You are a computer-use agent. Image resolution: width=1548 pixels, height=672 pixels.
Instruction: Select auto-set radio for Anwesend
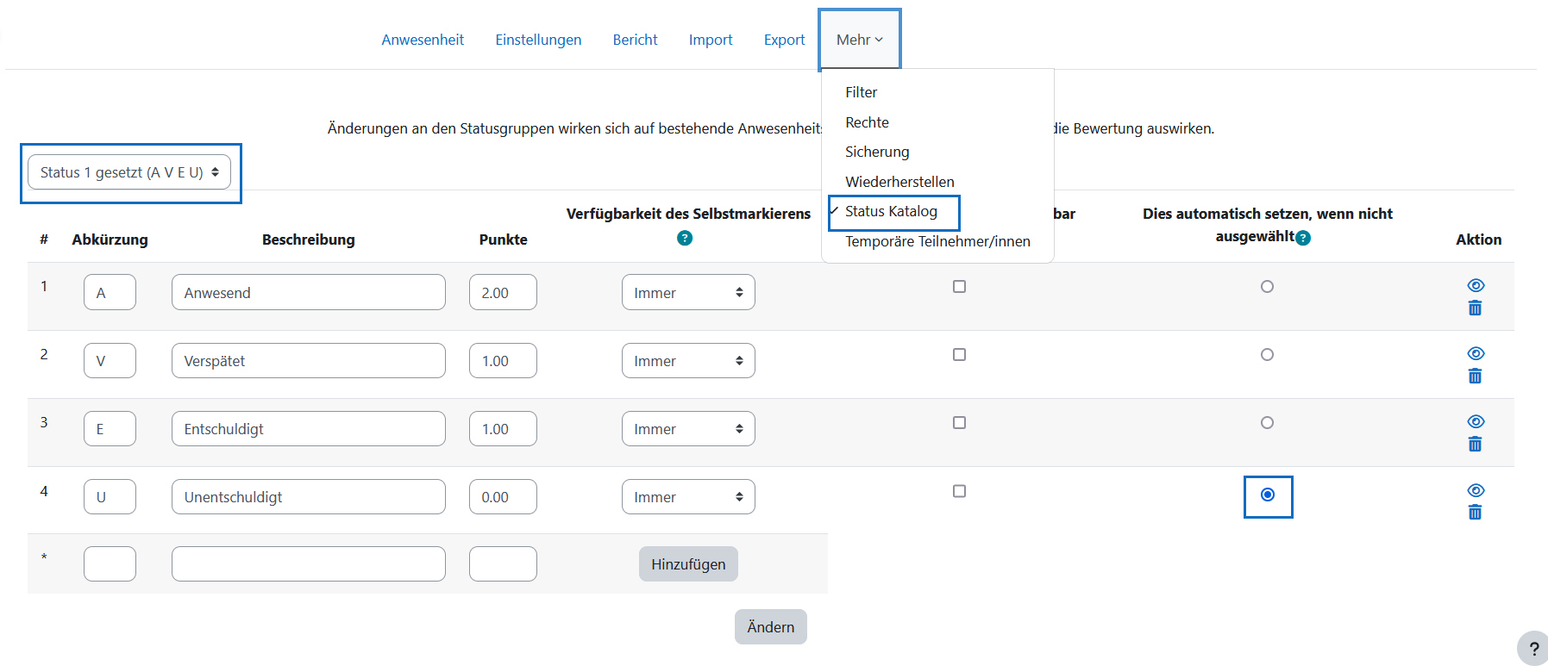point(1267,286)
